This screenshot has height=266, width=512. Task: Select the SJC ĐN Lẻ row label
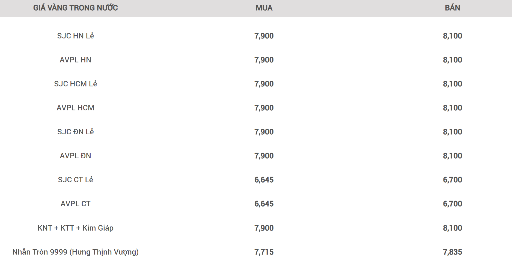pyautogui.click(x=76, y=132)
